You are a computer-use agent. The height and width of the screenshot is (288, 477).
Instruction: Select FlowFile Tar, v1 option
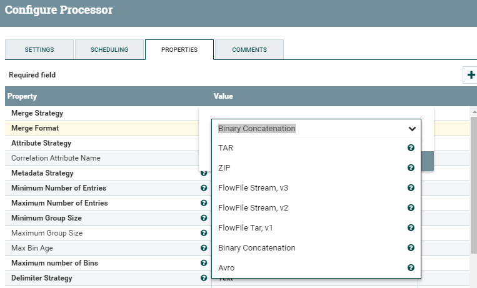(x=246, y=228)
